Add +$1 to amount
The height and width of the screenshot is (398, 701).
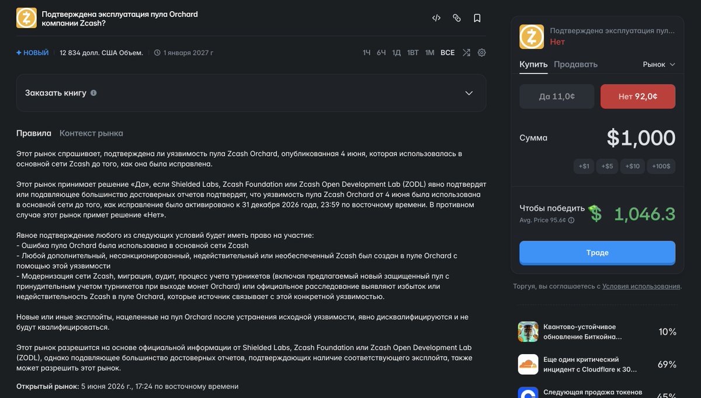pos(584,166)
